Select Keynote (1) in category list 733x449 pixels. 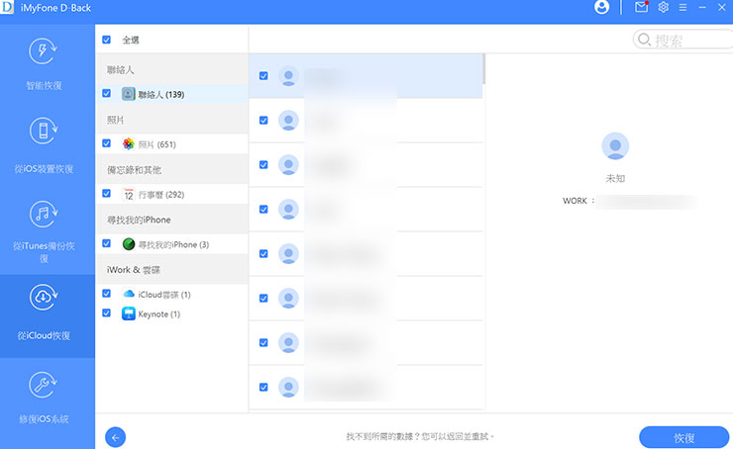(171, 314)
